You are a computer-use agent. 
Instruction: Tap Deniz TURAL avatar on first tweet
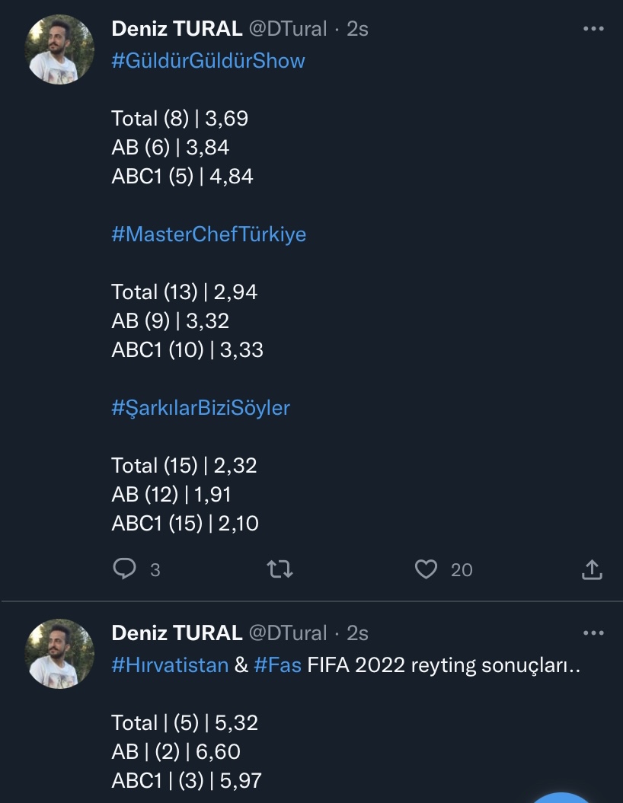click(59, 49)
